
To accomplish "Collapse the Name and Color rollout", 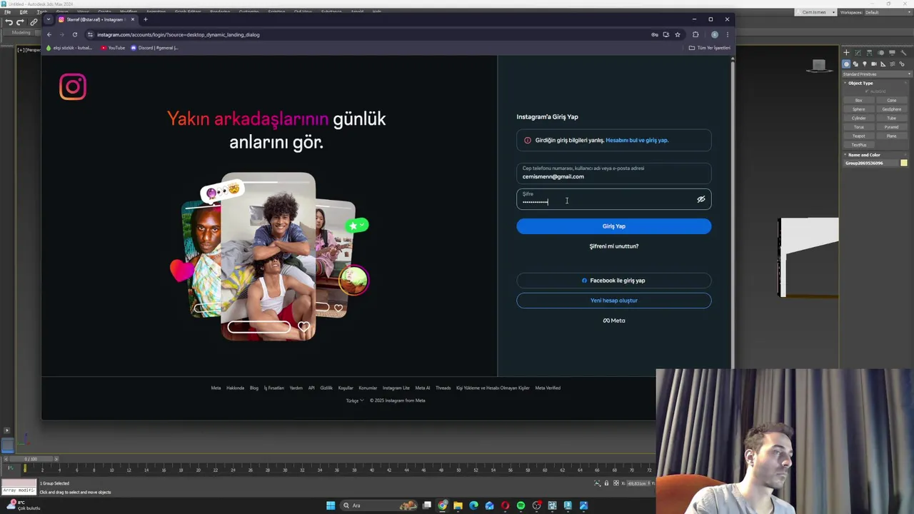I will pos(863,155).
